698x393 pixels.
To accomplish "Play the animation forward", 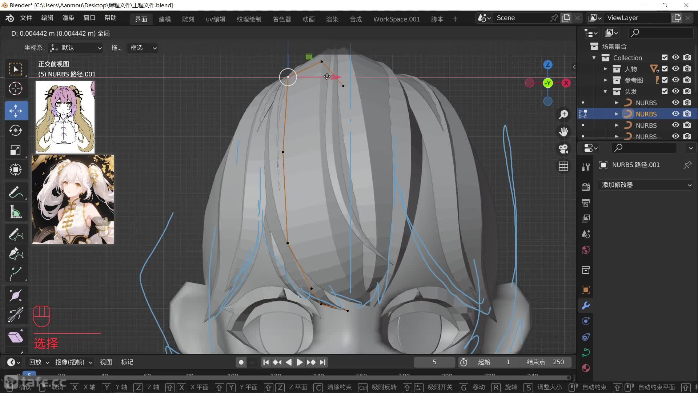I will [300, 362].
